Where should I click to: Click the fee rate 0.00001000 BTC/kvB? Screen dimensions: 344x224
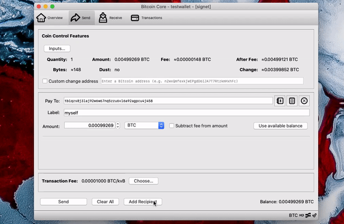click(103, 181)
